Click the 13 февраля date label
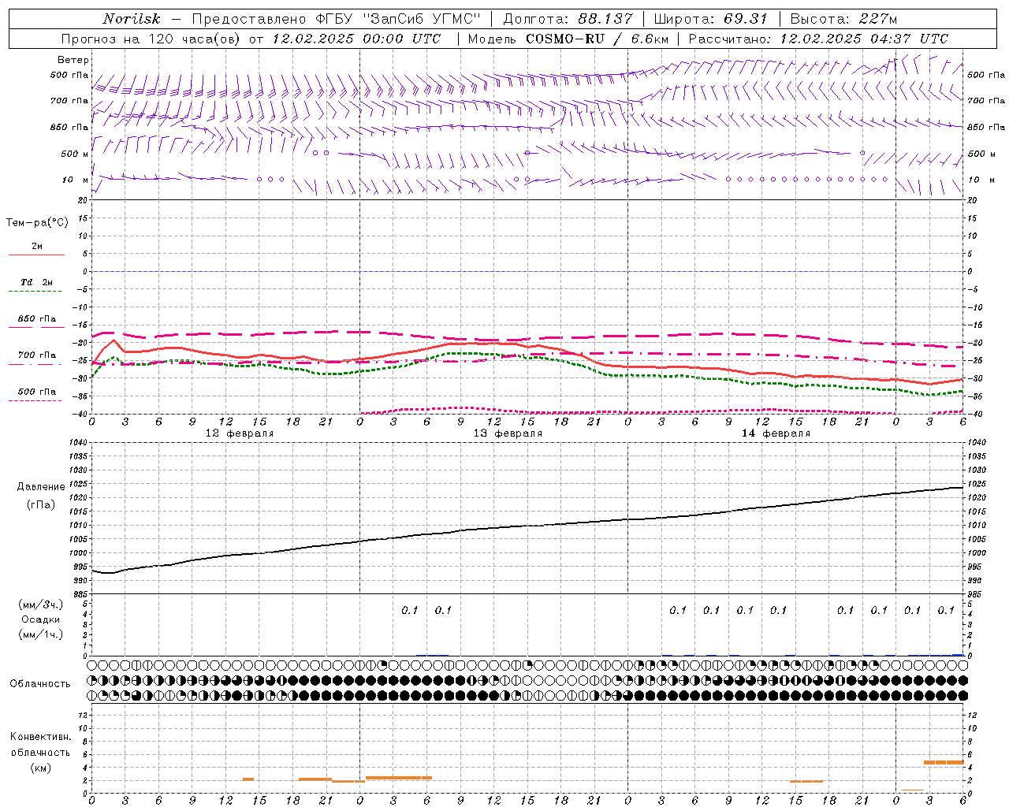This screenshot has width=1009, height=807. point(508,433)
